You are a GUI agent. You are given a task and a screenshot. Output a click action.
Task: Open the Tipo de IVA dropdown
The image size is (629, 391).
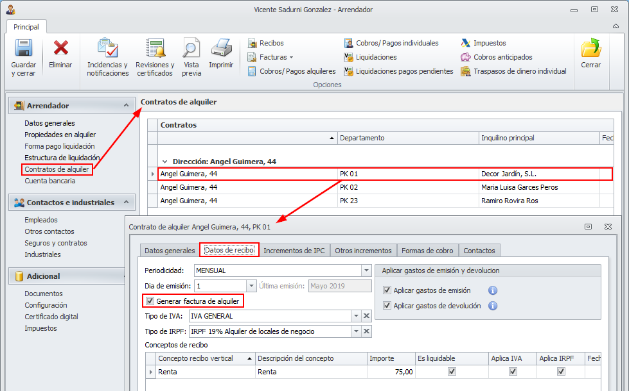[356, 316]
